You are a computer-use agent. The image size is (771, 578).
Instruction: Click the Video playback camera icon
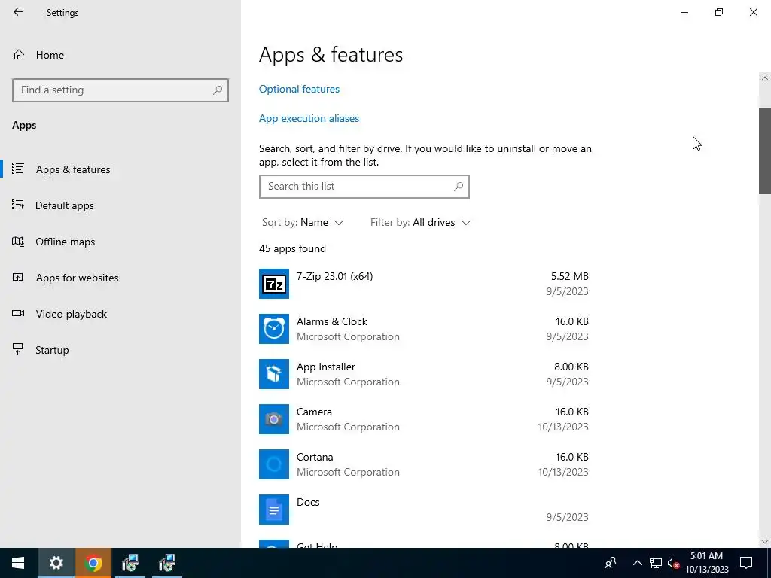coord(18,313)
